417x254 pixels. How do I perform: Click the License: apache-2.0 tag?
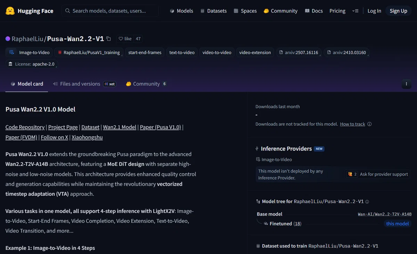32,64
